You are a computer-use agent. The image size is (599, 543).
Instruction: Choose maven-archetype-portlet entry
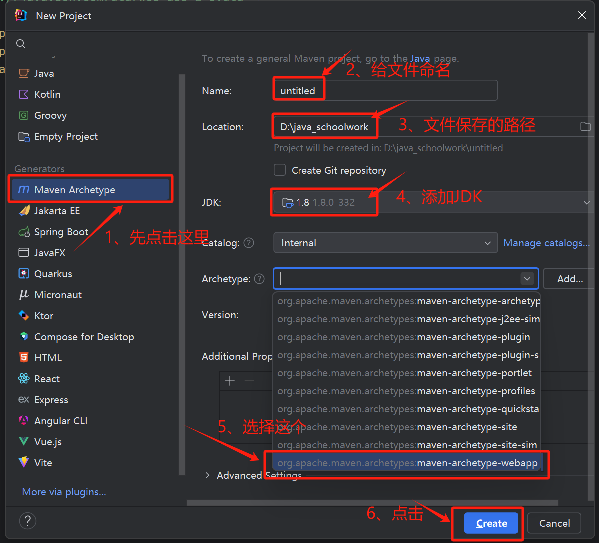click(x=407, y=373)
